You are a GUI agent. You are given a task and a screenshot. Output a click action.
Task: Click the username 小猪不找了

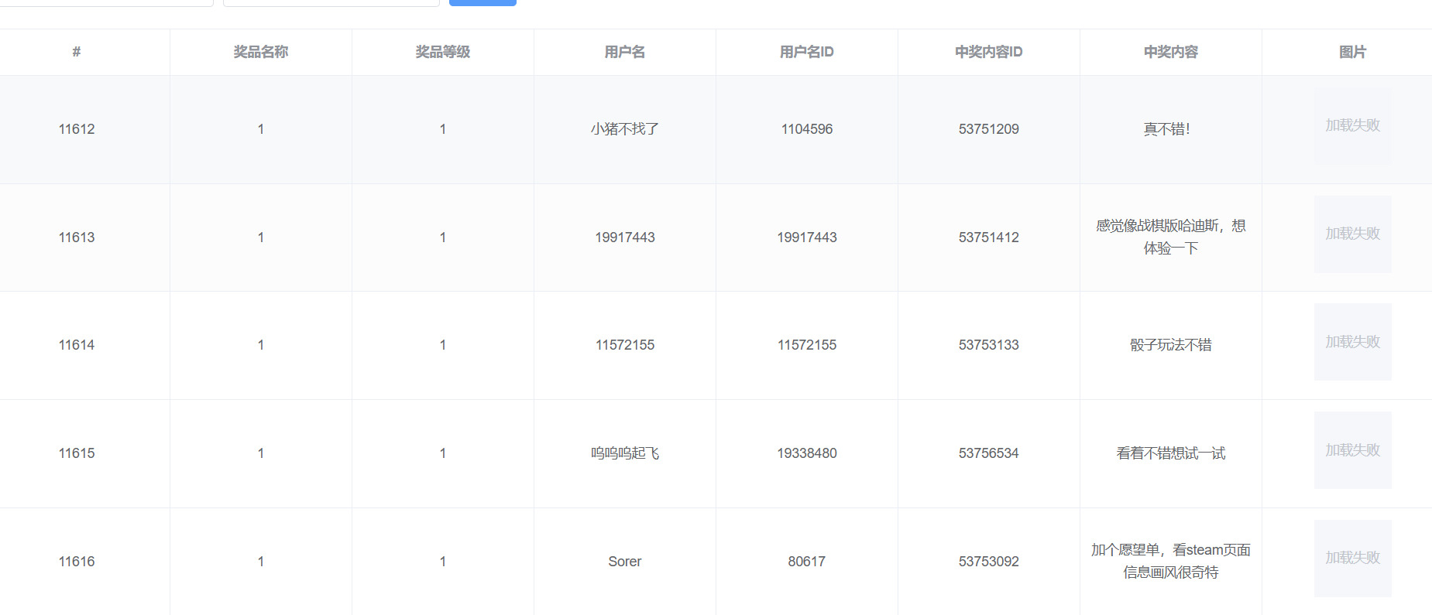pos(625,129)
